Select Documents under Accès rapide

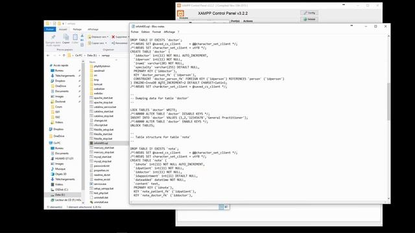(x=62, y=91)
